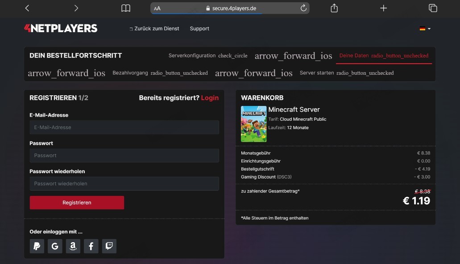460x264 pixels.
Task: Open the Support menu item
Action: click(x=199, y=28)
